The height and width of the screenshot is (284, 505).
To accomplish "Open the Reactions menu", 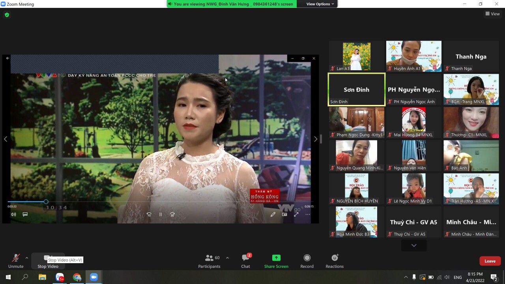I will [335, 258].
